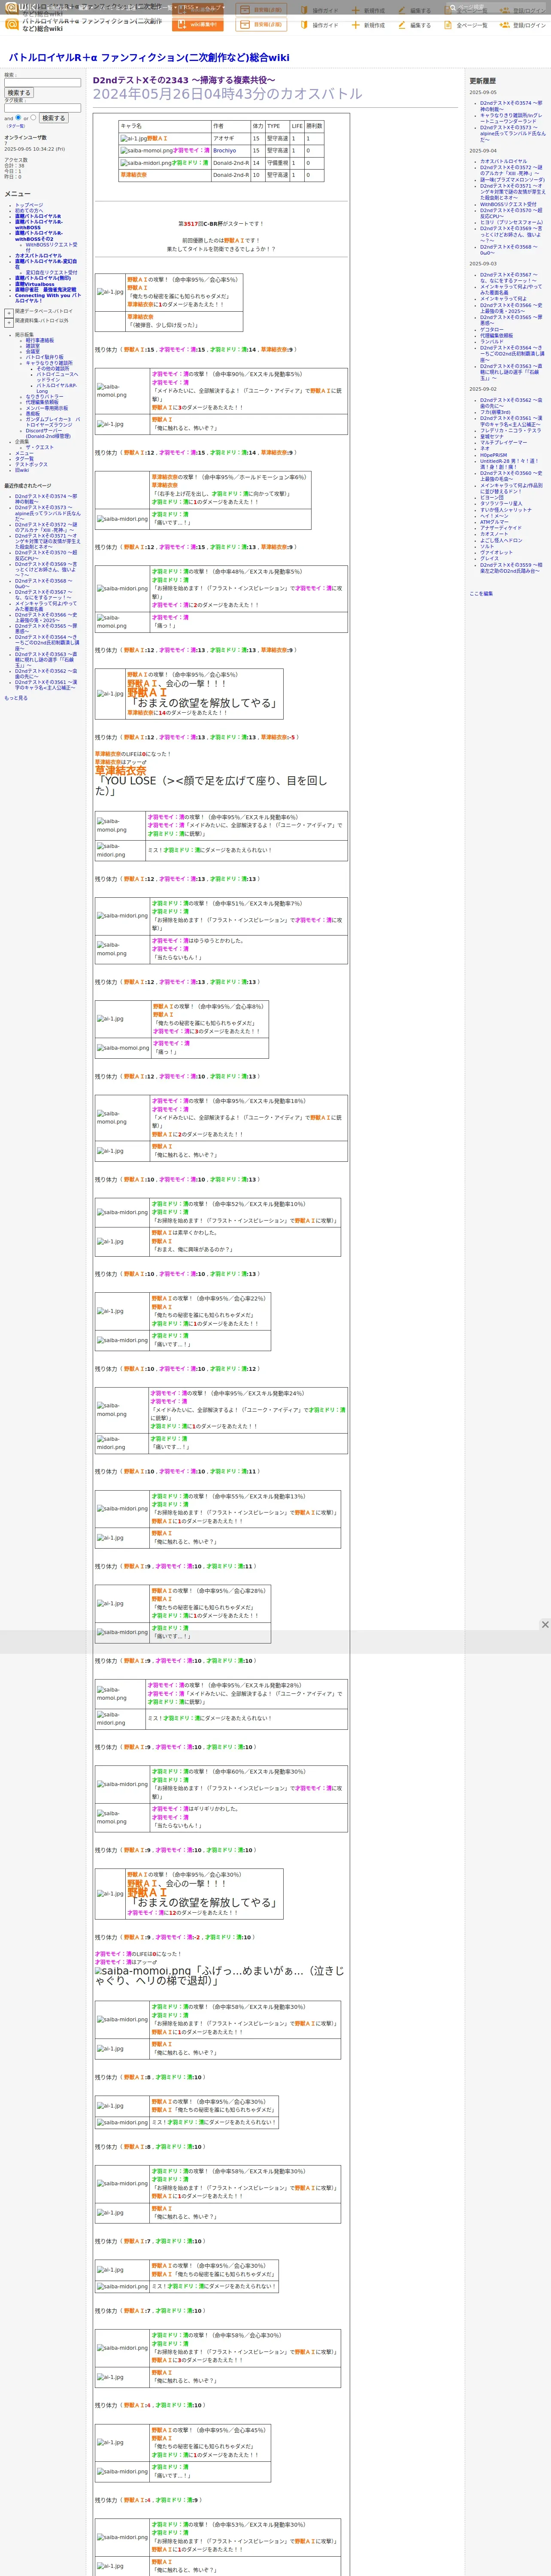Open the wiki title バトルロイヤルR+α heading link

pos(149,57)
